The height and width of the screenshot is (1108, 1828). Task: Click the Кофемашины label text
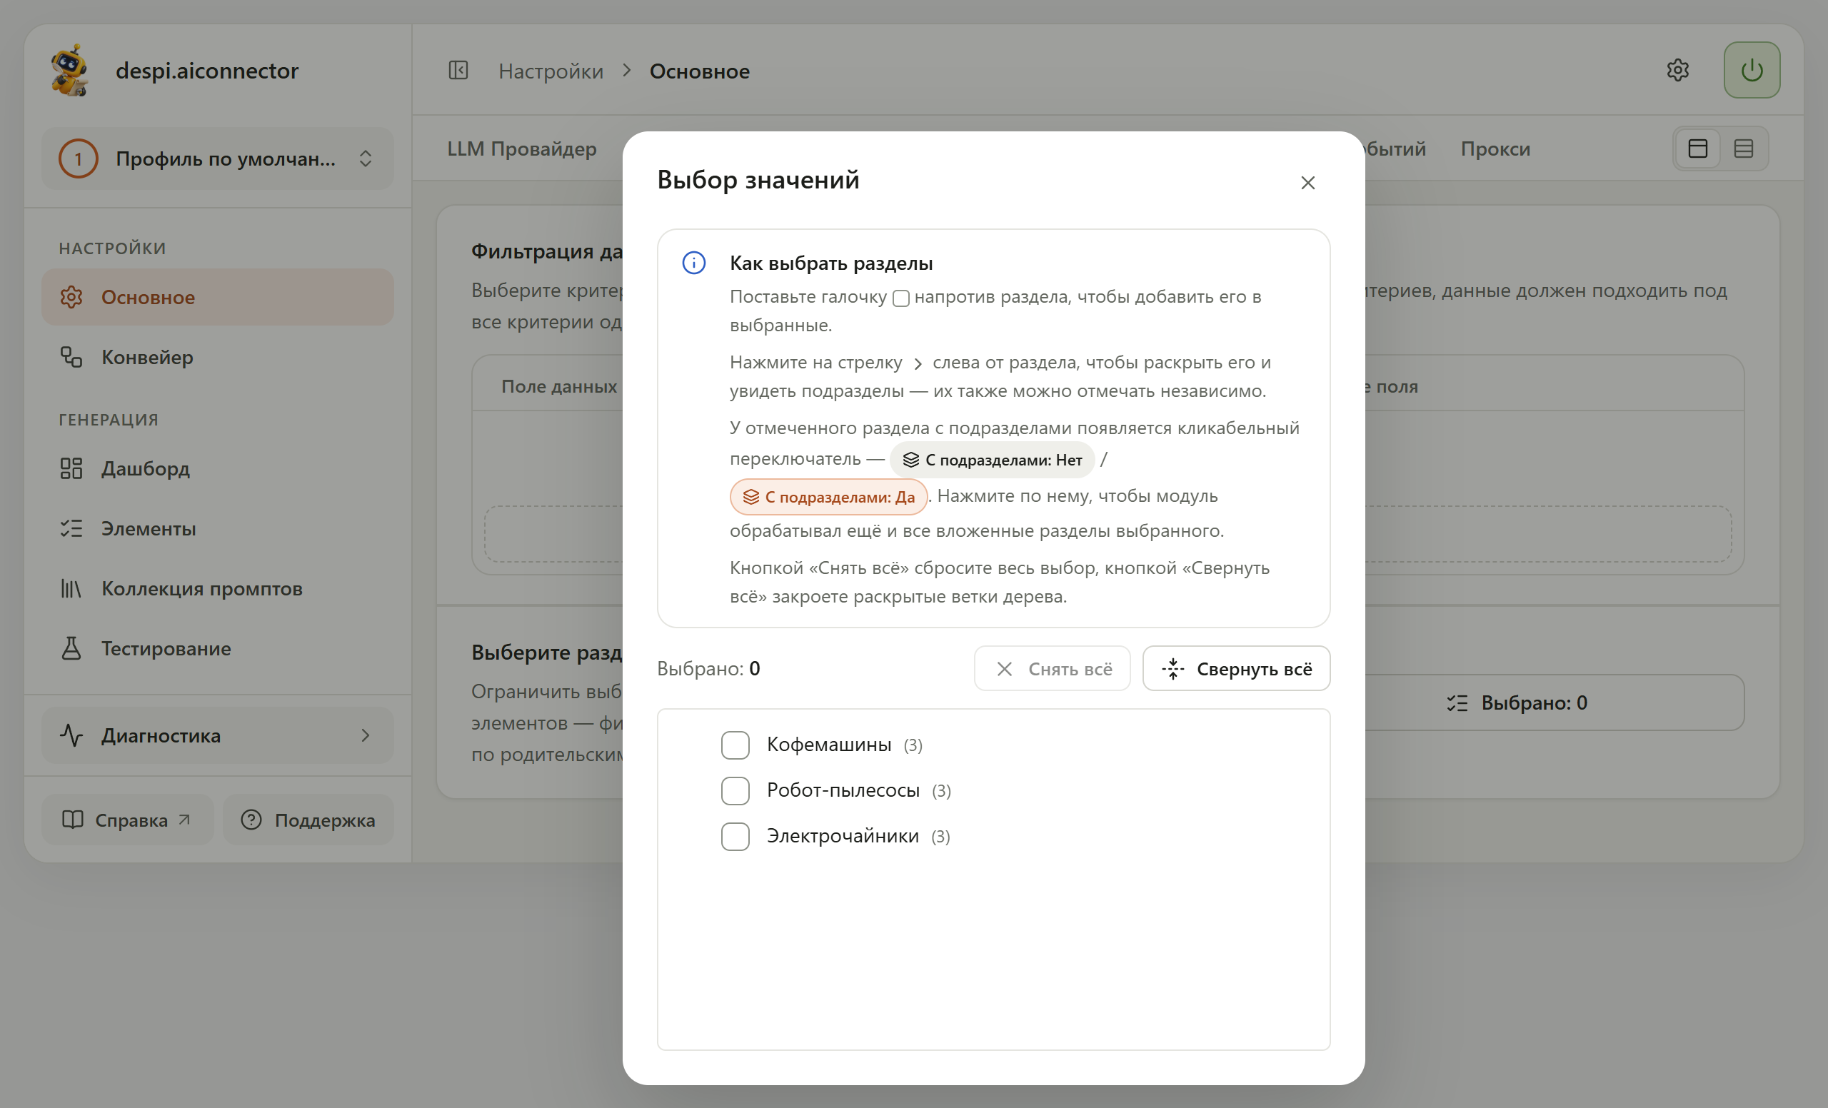click(x=829, y=744)
